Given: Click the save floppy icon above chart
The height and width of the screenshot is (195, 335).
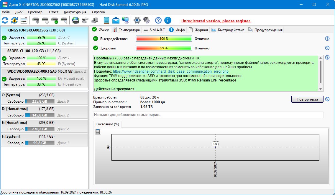Looking at the screenshot, I should [x=98, y=132].
